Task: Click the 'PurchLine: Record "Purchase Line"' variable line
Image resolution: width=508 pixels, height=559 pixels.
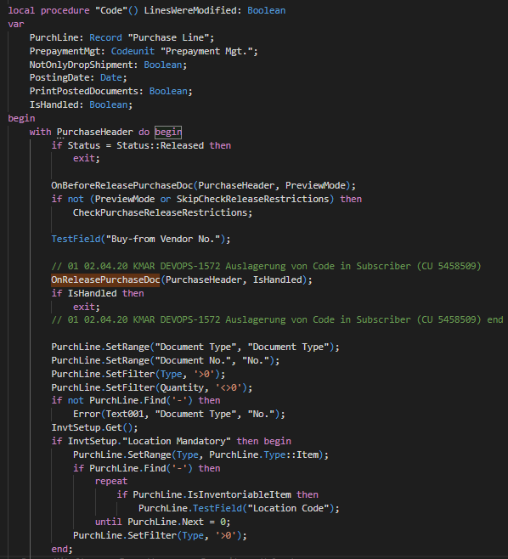Action: click(x=122, y=37)
